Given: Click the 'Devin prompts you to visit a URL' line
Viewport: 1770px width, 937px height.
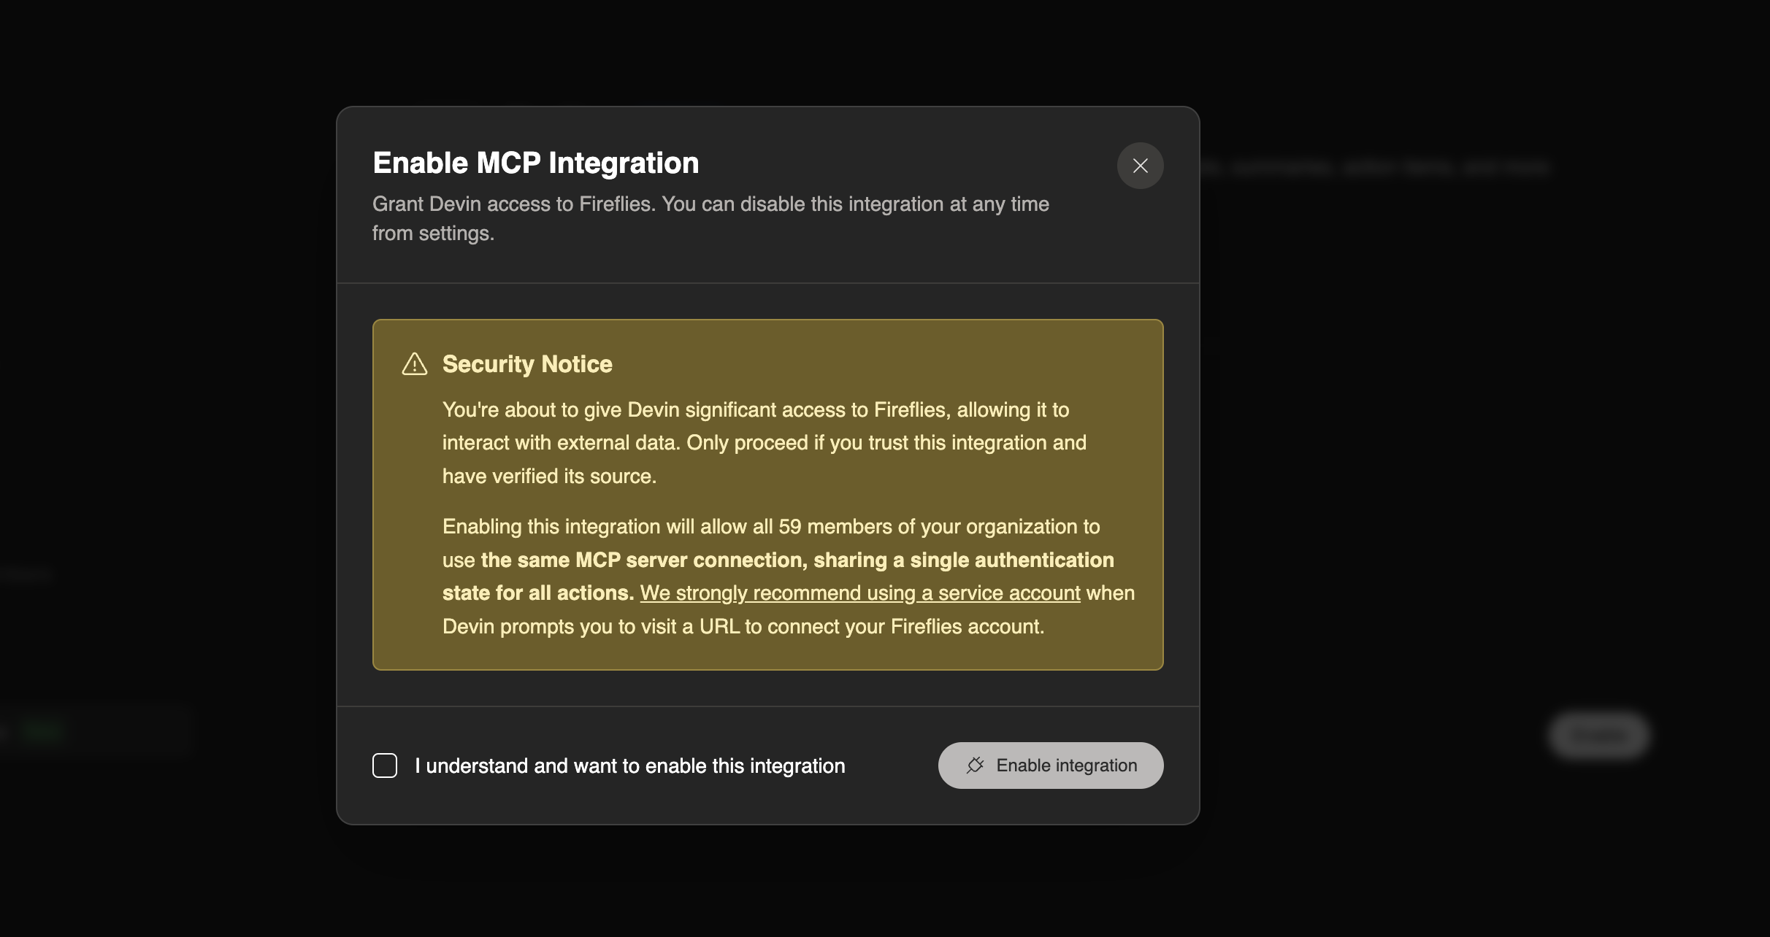Looking at the screenshot, I should pos(743,627).
